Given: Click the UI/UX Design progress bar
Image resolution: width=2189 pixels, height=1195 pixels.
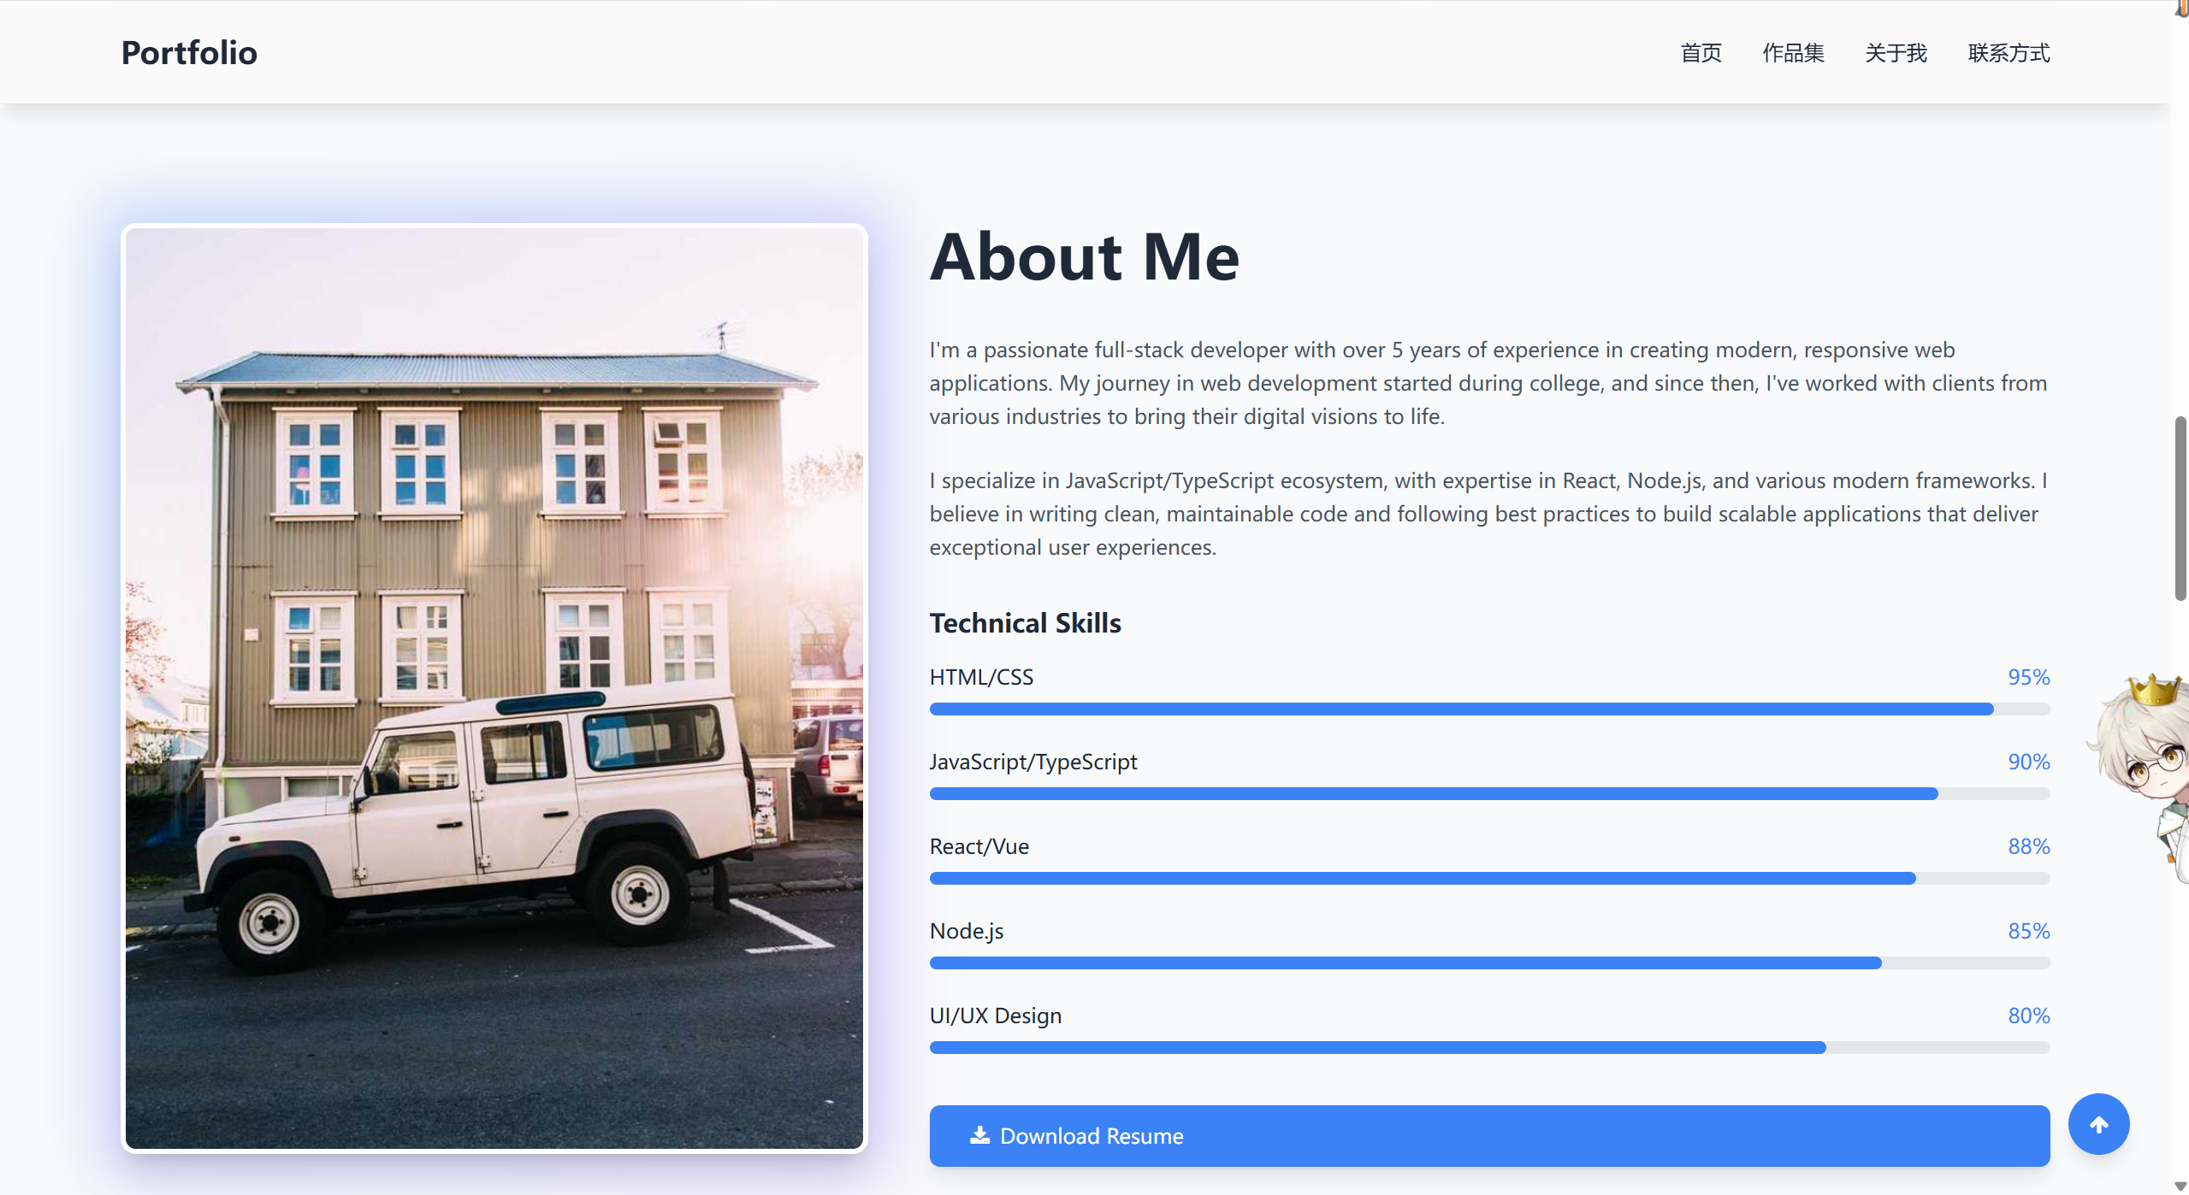Looking at the screenshot, I should 1488,1047.
